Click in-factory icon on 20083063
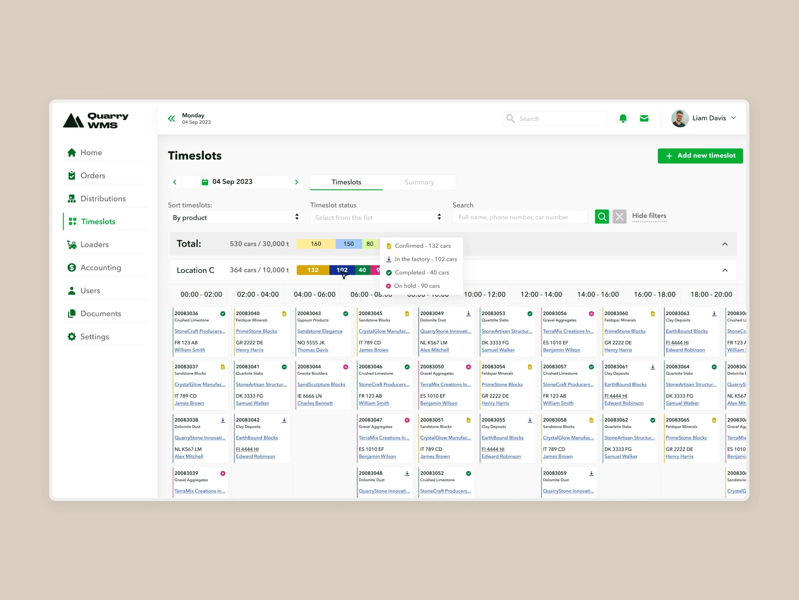 [x=714, y=314]
